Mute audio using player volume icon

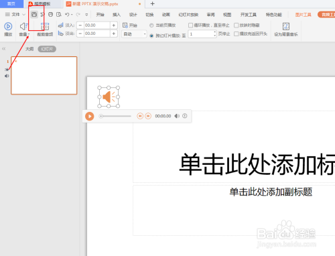[177, 116]
